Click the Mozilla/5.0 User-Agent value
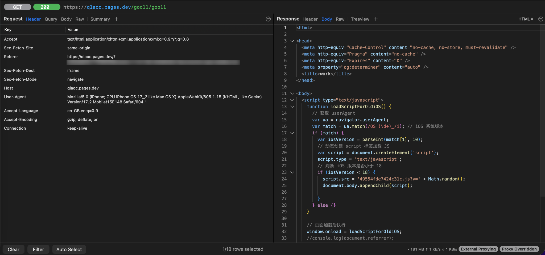The image size is (545, 255). point(164,99)
